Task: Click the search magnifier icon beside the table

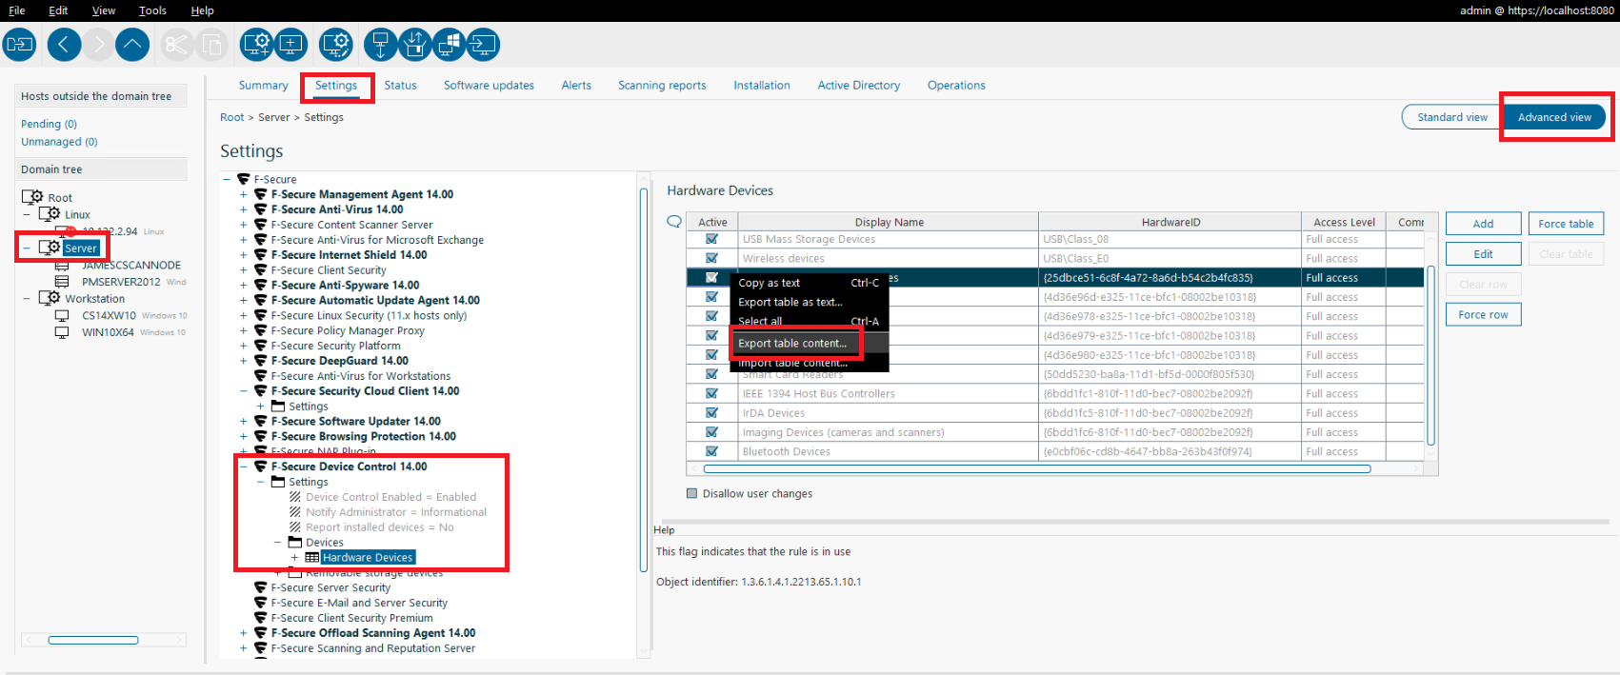Action: pyautogui.click(x=674, y=222)
